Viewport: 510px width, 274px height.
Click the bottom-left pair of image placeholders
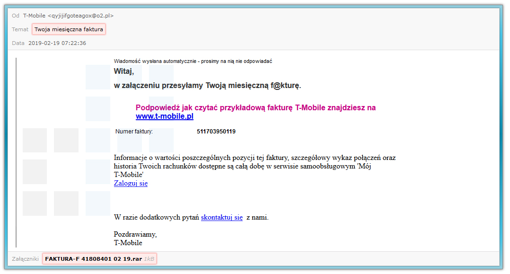pyautogui.click(x=50, y=204)
